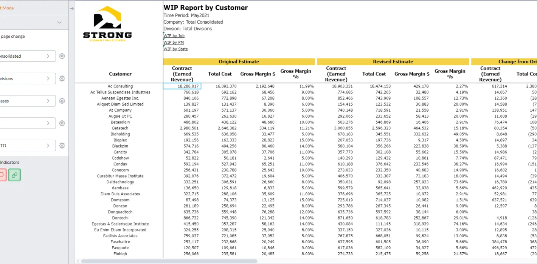Select the Curabitur Massa Institute customer
537x264 pixels.
[x=120, y=176]
